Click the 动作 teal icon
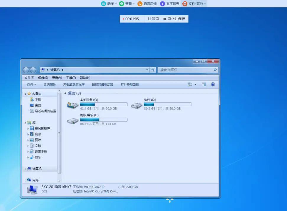Image resolution: width=287 pixels, height=211 pixels. point(103,4)
